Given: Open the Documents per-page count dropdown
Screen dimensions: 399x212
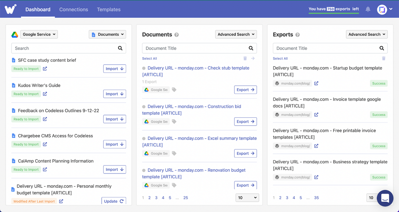Looking at the screenshot, I should [x=247, y=198].
